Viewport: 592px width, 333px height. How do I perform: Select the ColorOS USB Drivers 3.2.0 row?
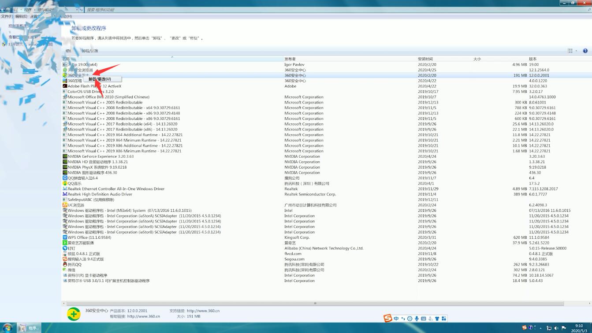click(x=326, y=92)
